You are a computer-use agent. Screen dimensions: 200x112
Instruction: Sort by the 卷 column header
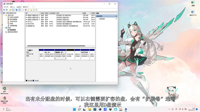pos(33,13)
